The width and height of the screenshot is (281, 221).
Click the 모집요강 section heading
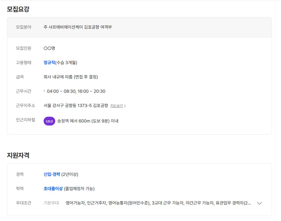(18, 9)
